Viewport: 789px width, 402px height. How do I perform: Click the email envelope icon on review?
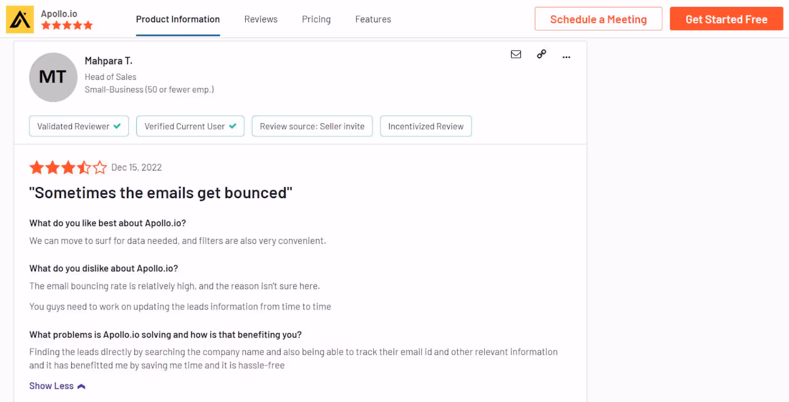(x=516, y=54)
